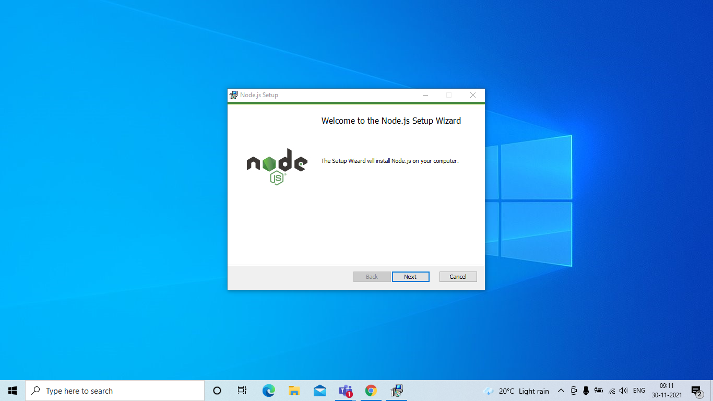The height and width of the screenshot is (401, 713).
Task: Click the ENG input language indicator
Action: coord(639,391)
